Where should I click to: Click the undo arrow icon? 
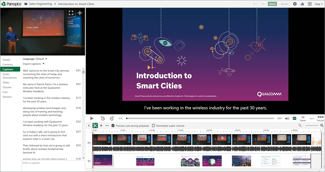point(255,4)
